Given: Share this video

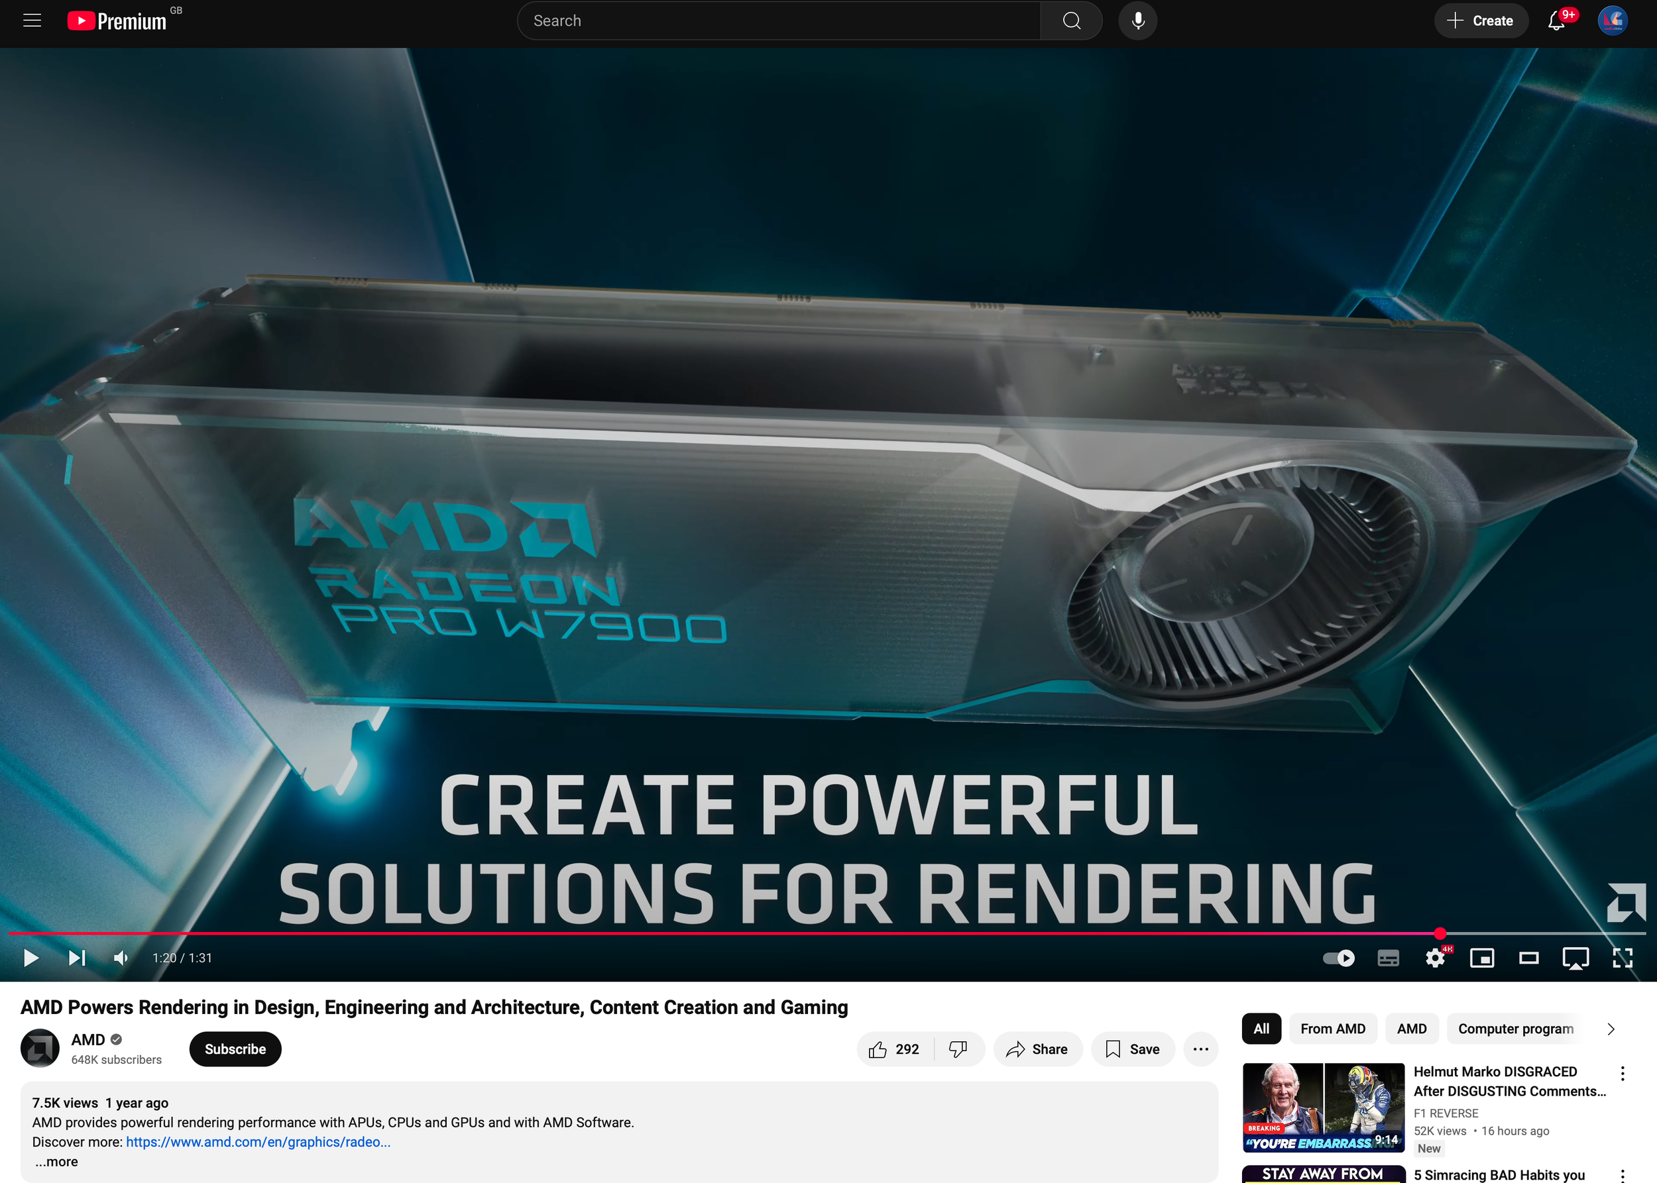Looking at the screenshot, I should pos(1037,1049).
